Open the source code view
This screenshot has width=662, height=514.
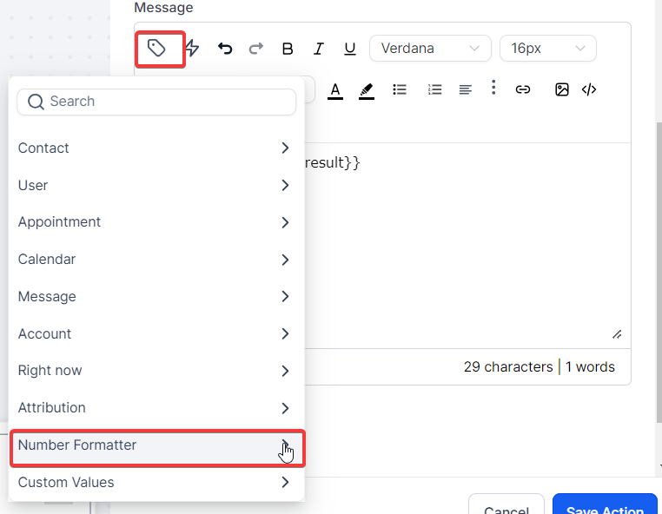pos(589,89)
